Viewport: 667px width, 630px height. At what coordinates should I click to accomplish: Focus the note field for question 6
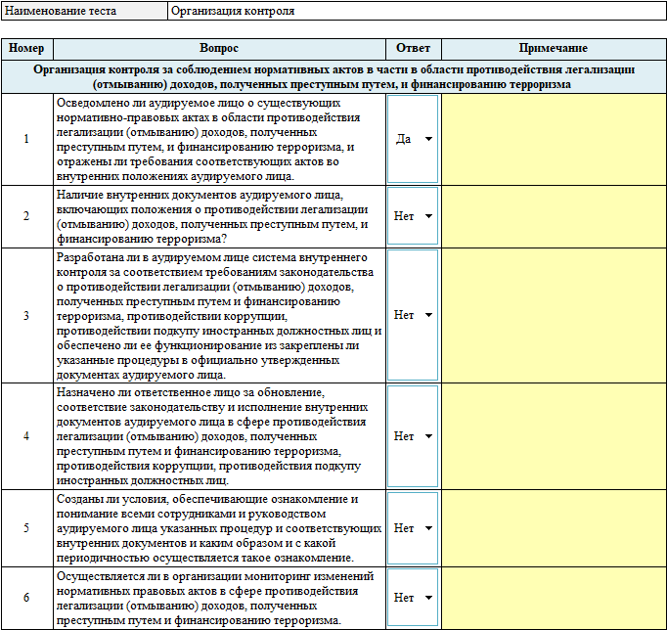tap(554, 598)
